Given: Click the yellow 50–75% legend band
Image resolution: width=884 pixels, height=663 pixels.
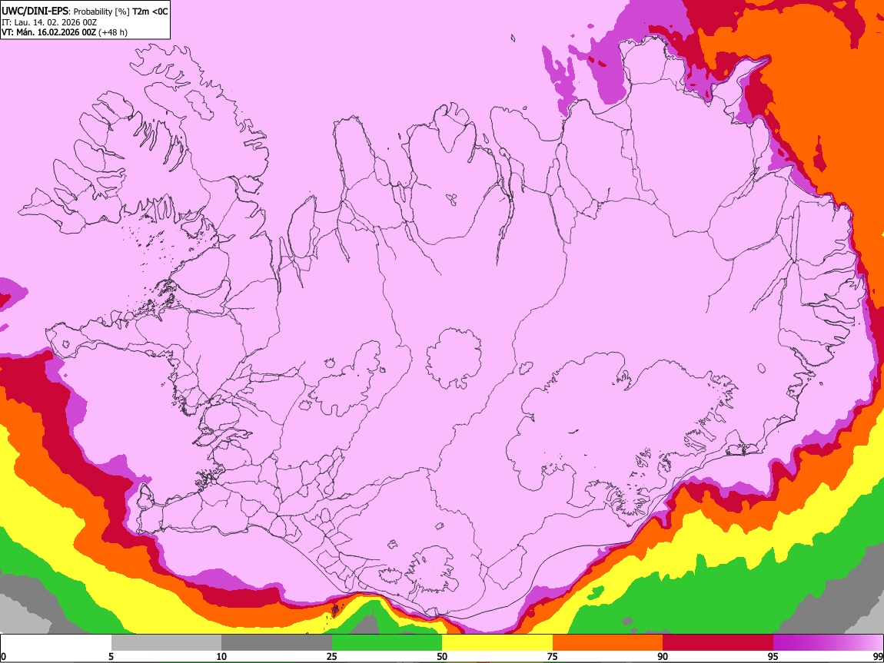Looking at the screenshot, I should (x=497, y=642).
